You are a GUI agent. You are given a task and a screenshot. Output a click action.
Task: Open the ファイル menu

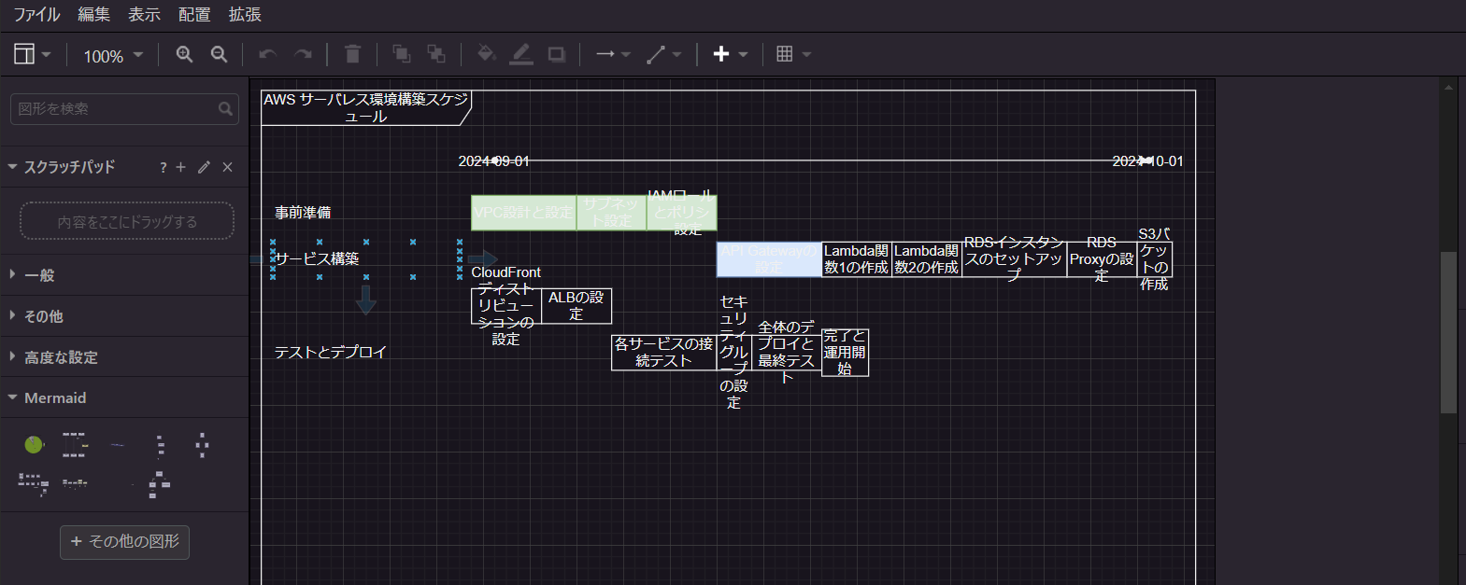(36, 15)
